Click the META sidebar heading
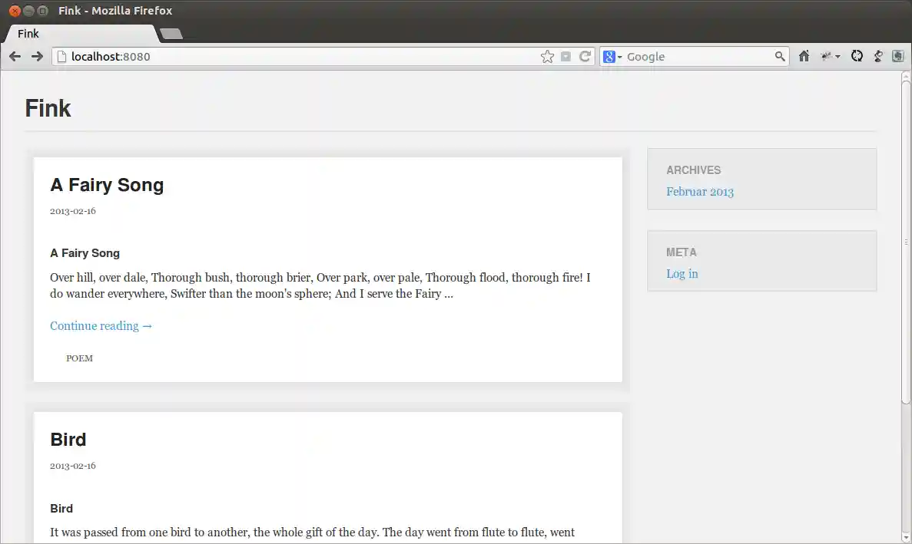The width and height of the screenshot is (912, 544). point(681,252)
